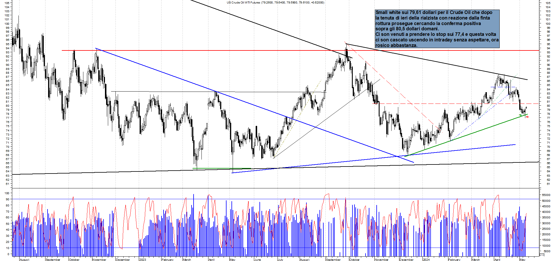Screen dimensions: 551x261
Task: Click the oscillator axis value 50
Action: pos(7,224)
